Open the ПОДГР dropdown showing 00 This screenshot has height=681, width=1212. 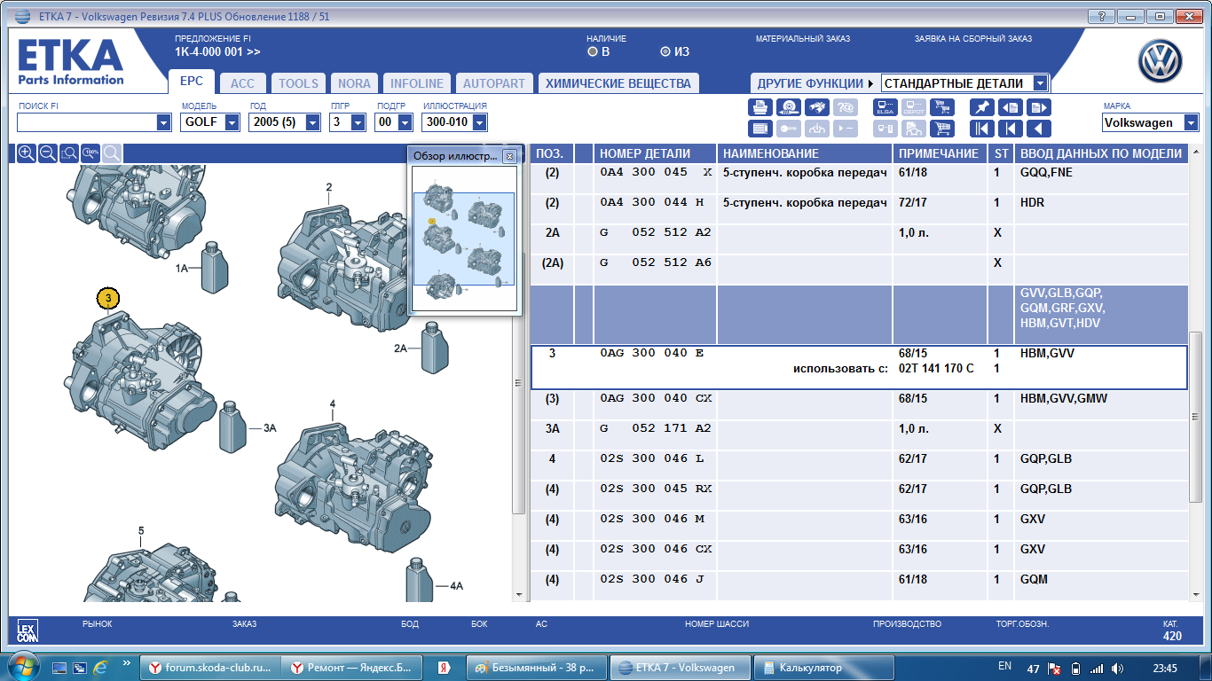[406, 122]
